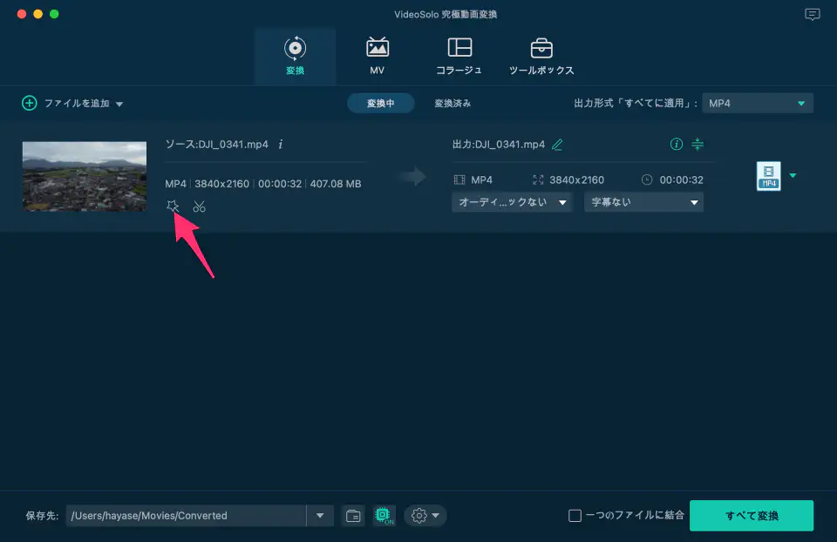The image size is (837, 542).
Task: Switch to the 変換済み tab
Action: click(453, 103)
